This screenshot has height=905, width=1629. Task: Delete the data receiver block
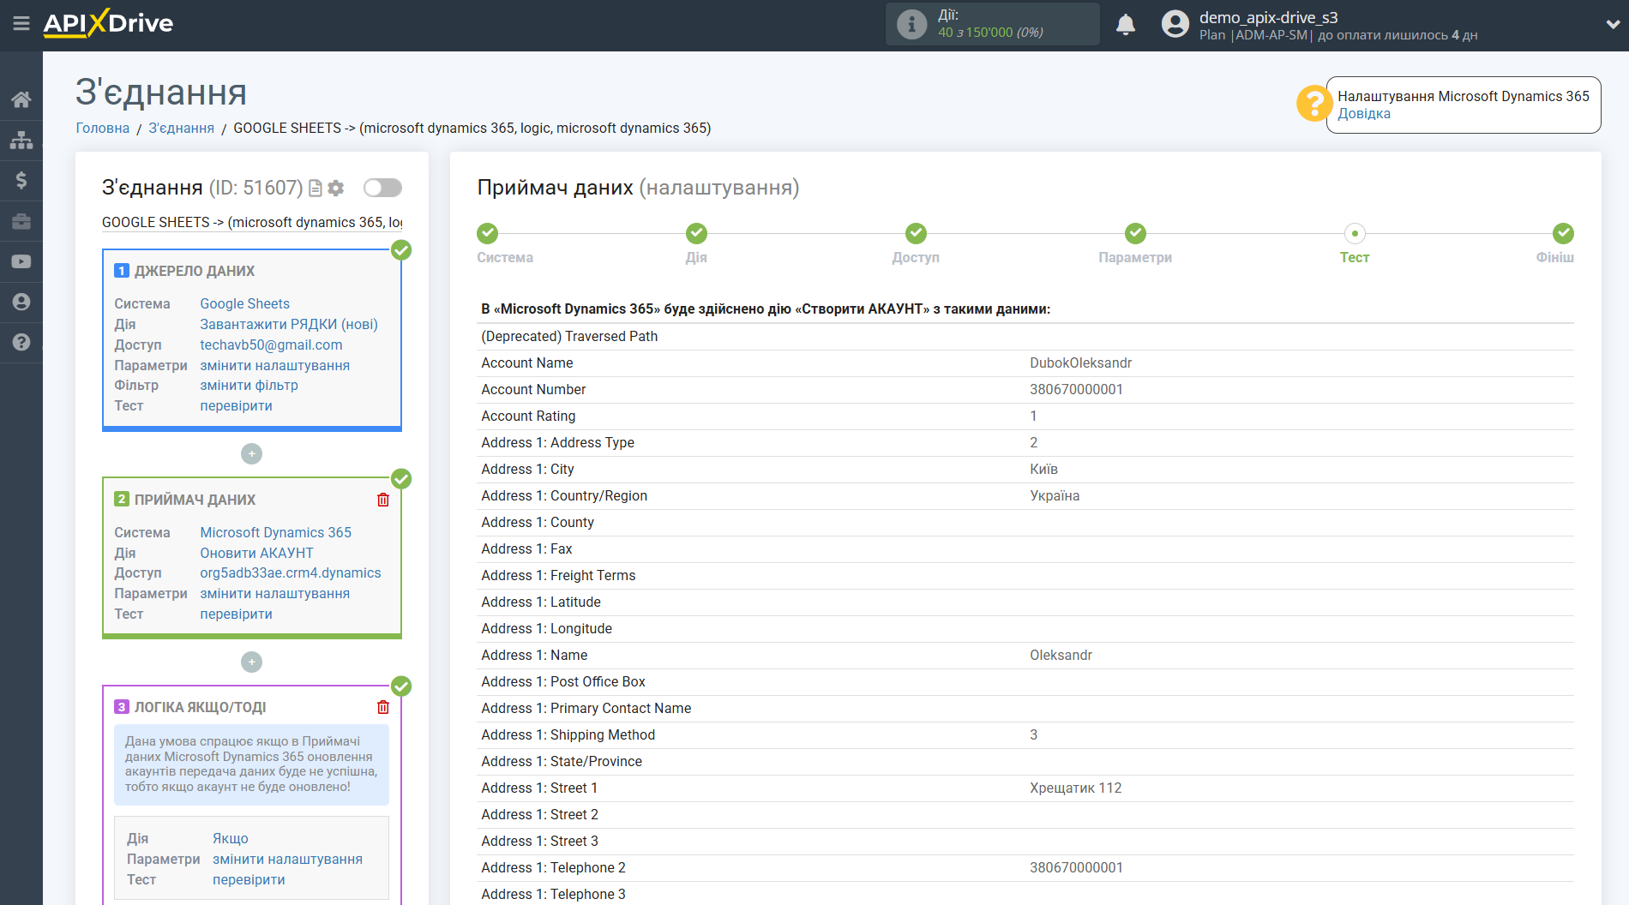pyautogui.click(x=383, y=500)
